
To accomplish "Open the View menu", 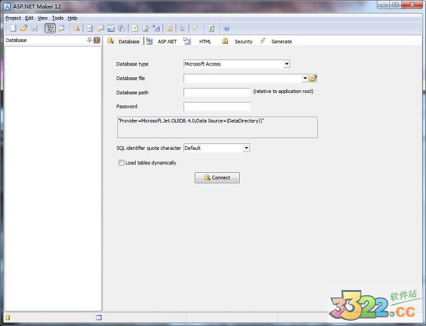I will coord(43,18).
